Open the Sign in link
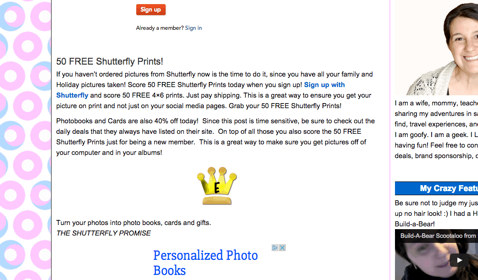 click(x=193, y=28)
